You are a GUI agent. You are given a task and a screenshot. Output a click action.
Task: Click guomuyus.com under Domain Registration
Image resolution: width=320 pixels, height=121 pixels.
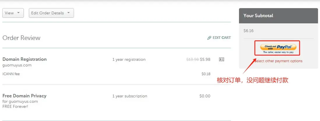17,65
